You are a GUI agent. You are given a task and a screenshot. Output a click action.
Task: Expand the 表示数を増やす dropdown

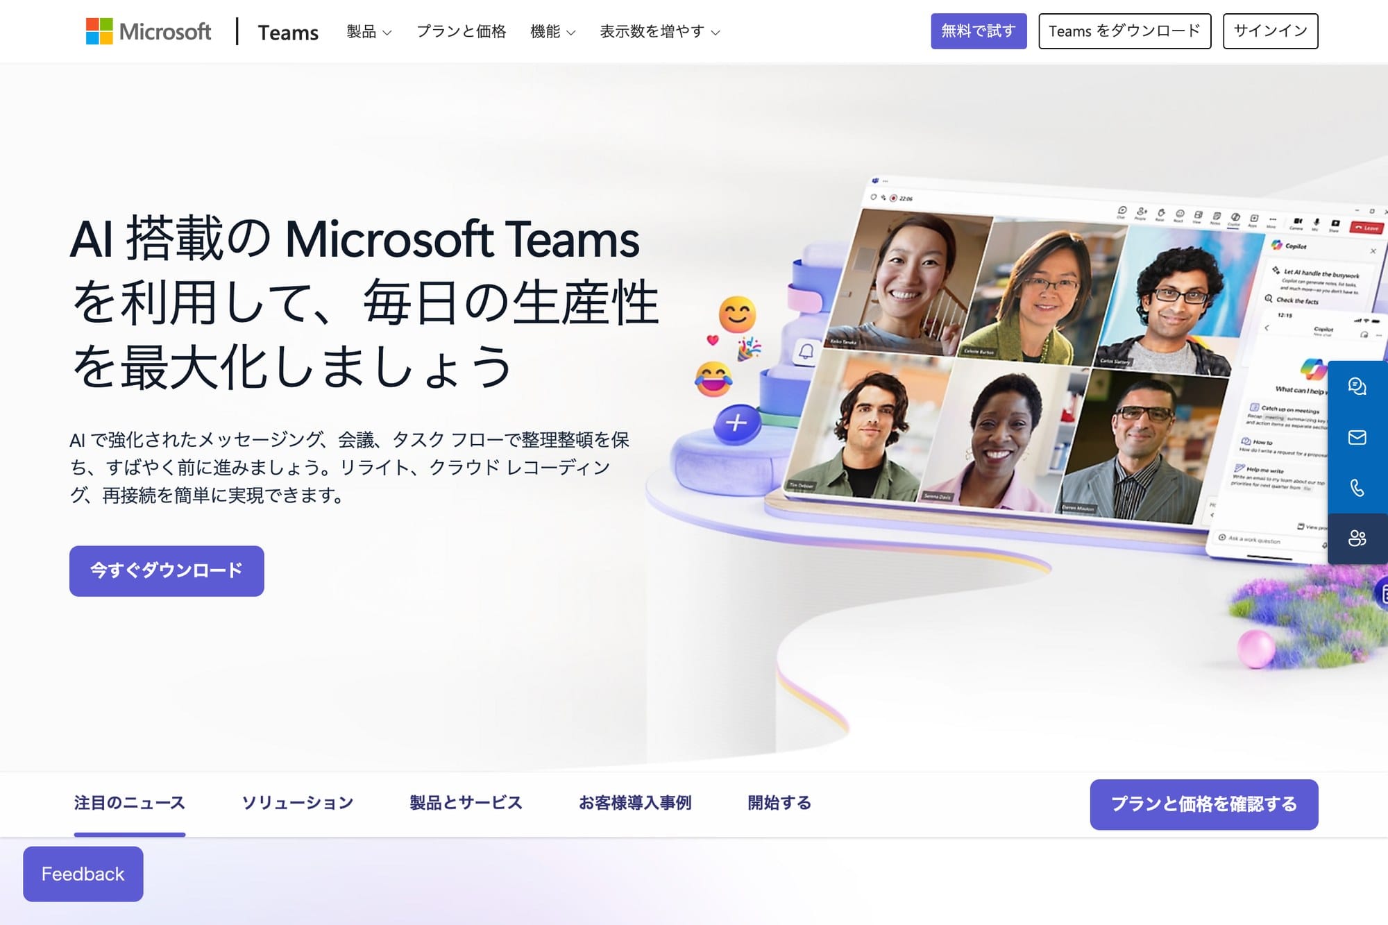click(660, 31)
